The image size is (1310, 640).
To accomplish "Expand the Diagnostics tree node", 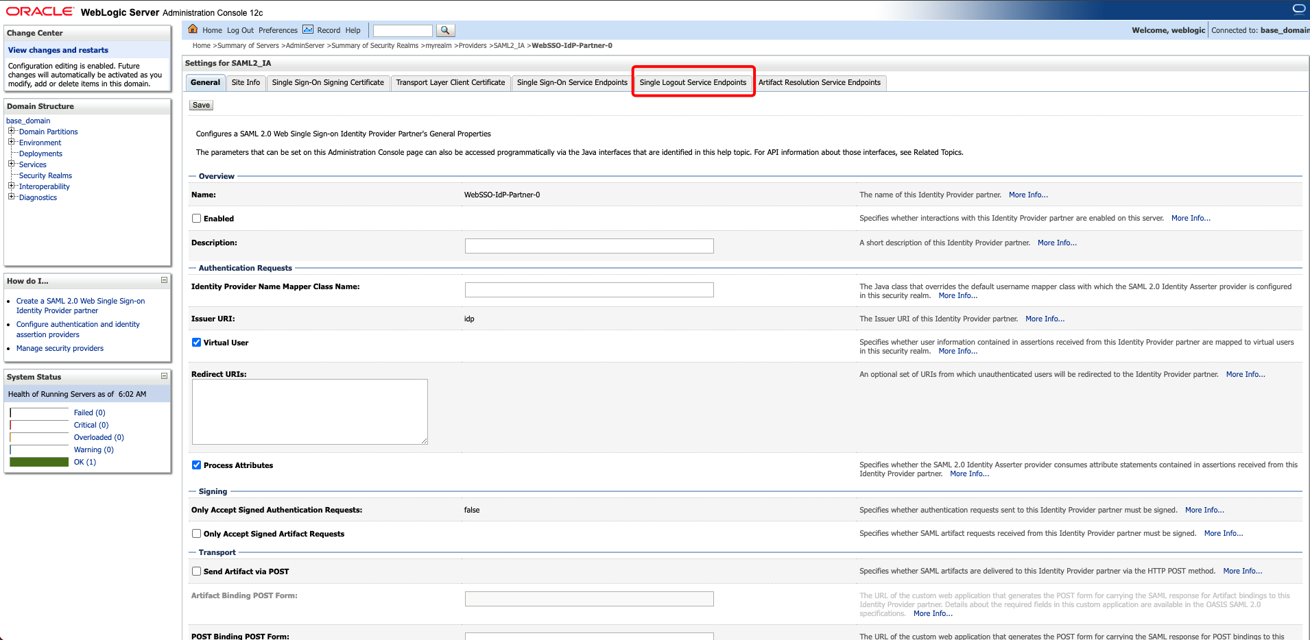I will 11,197.
